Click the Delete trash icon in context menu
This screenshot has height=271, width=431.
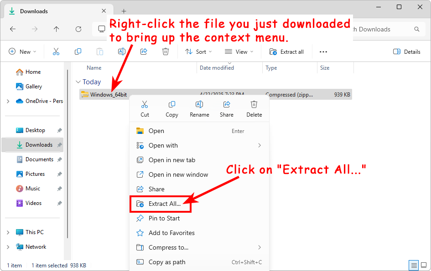pyautogui.click(x=254, y=108)
